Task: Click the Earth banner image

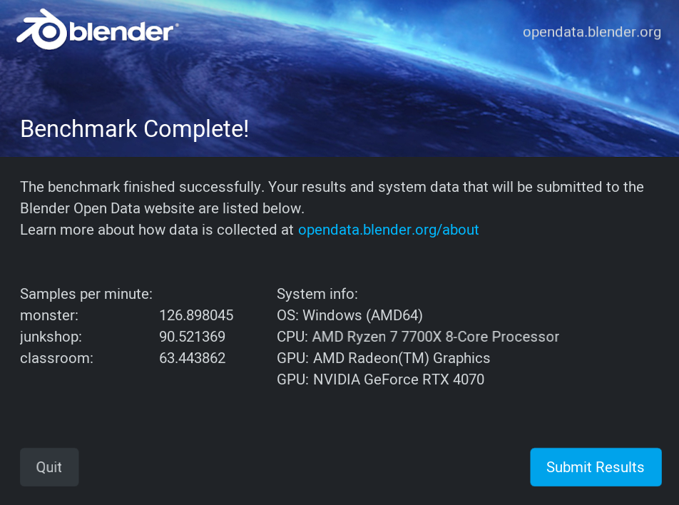Action: (x=339, y=78)
